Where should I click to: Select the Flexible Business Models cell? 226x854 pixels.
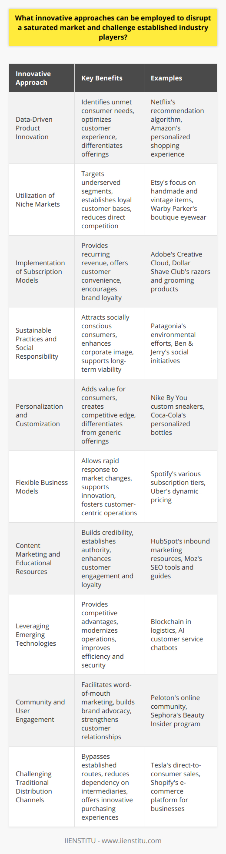(x=42, y=487)
